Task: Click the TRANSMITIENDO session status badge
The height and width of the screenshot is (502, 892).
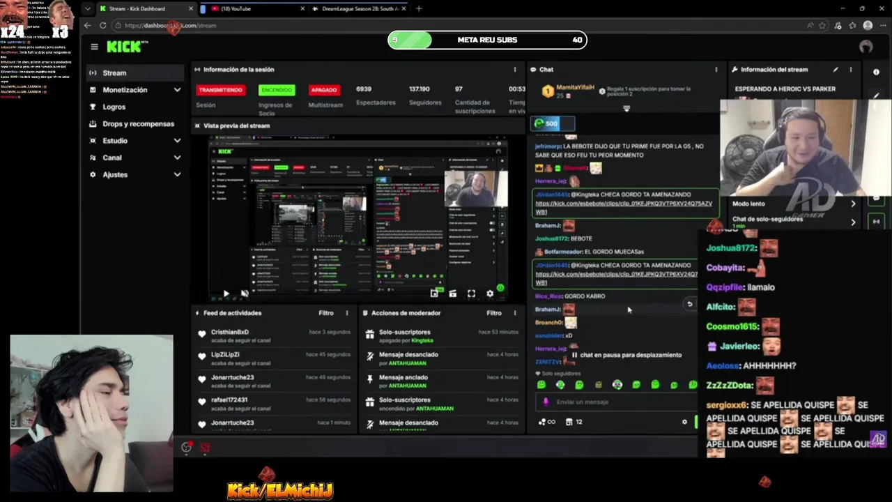Action: click(x=220, y=90)
